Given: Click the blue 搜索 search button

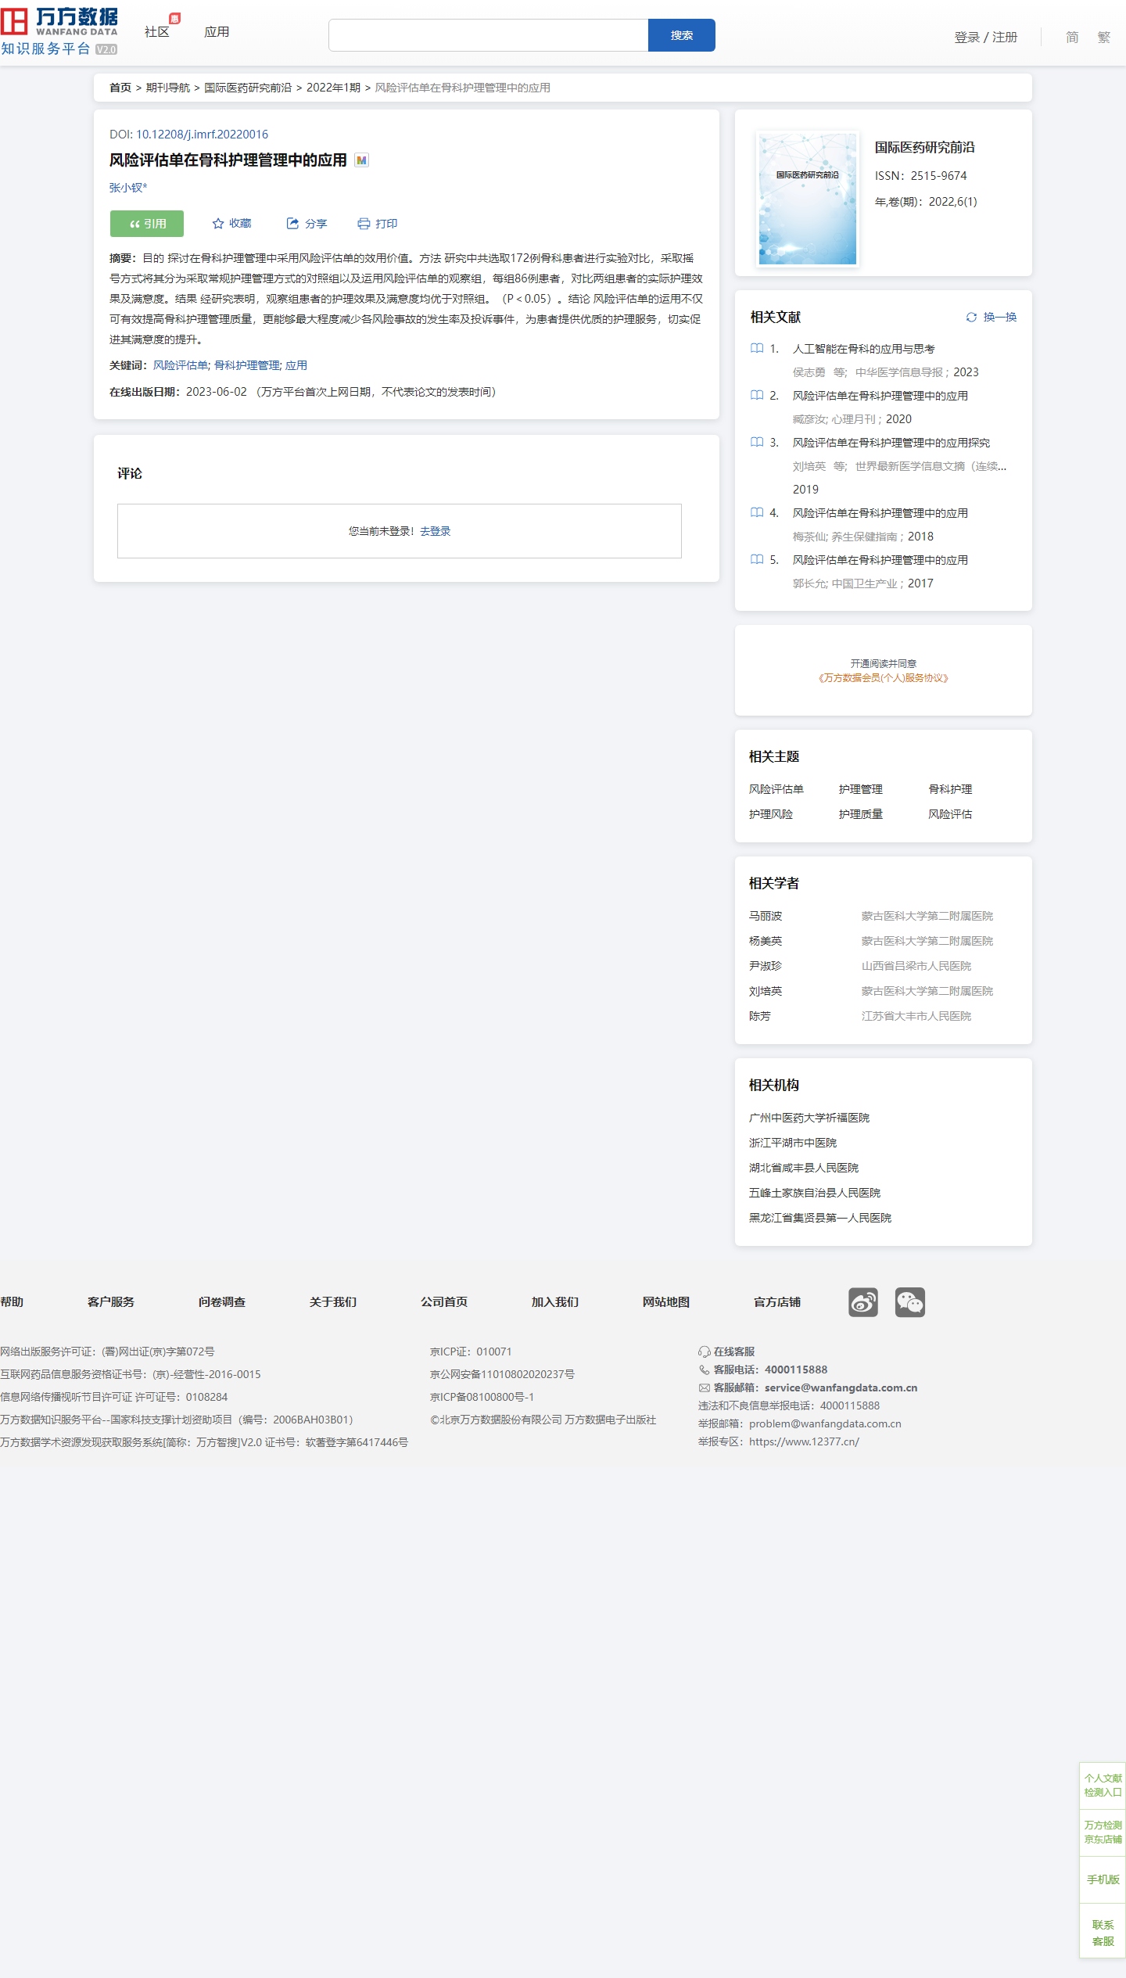Looking at the screenshot, I should (682, 35).
